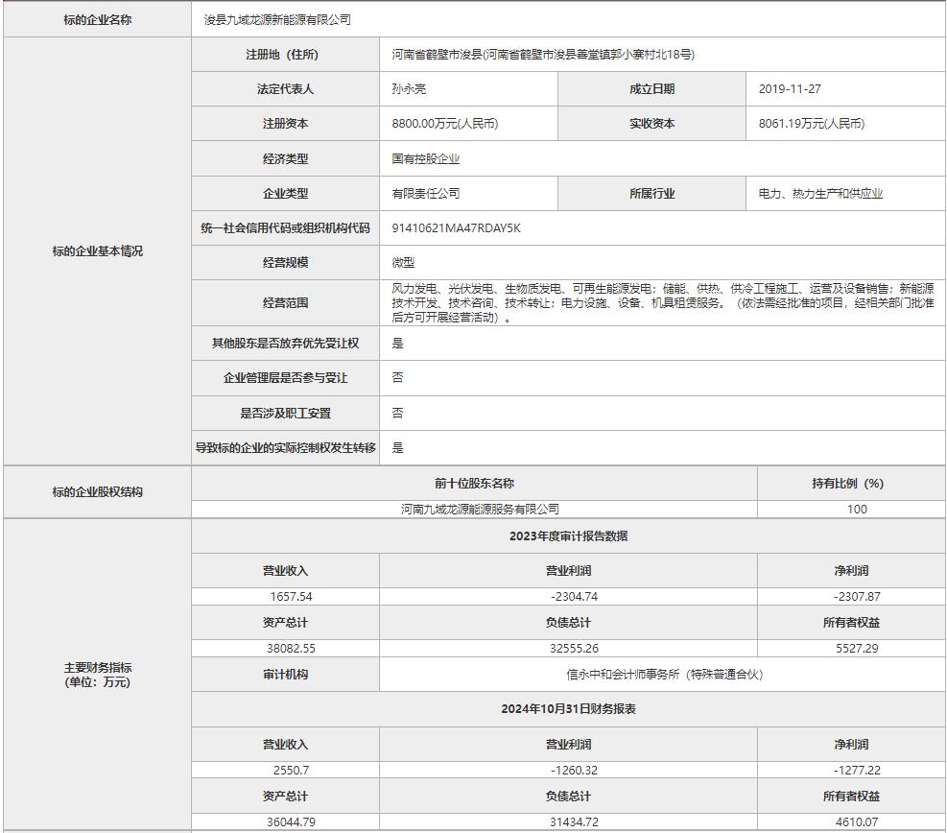947x833 pixels.
Task: Click enterprise type 有限责任公司
Action: point(425,194)
